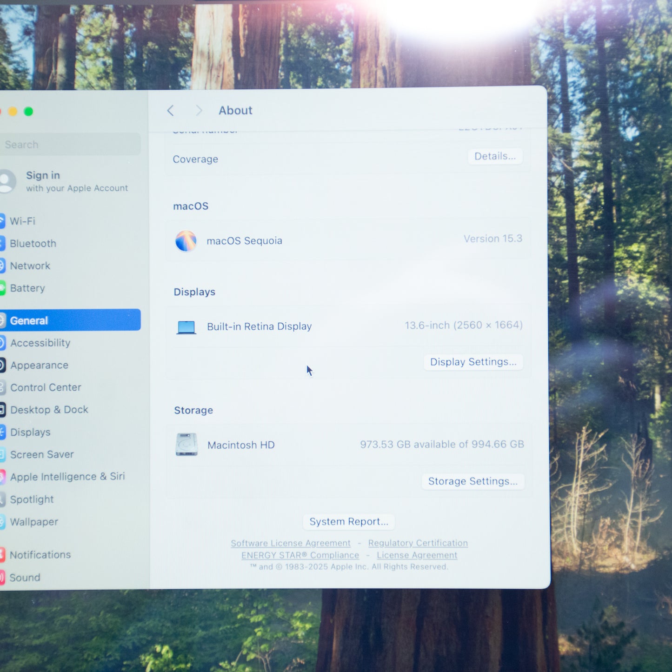The height and width of the screenshot is (672, 672).
Task: Open Apple Intelligence & Siri settings
Action: point(70,477)
